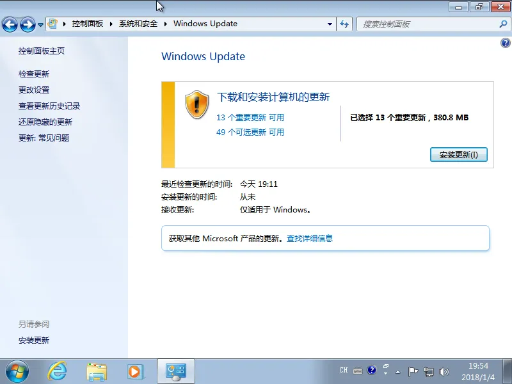Click the 搜索控制面板 search field
Image resolution: width=512 pixels, height=384 pixels.
tap(428, 24)
